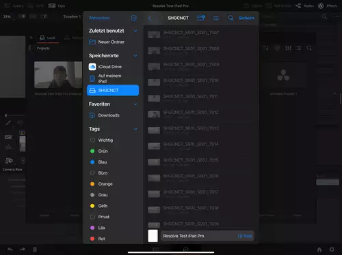
Task: Select file SHGCNCT_S001_S001_T015
Action: pyautogui.click(x=201, y=162)
